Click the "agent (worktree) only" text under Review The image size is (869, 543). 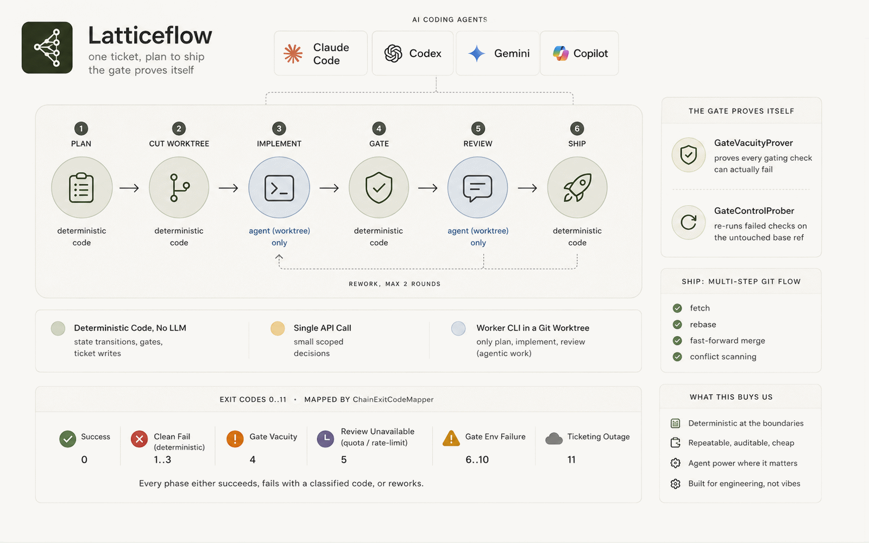tap(478, 237)
